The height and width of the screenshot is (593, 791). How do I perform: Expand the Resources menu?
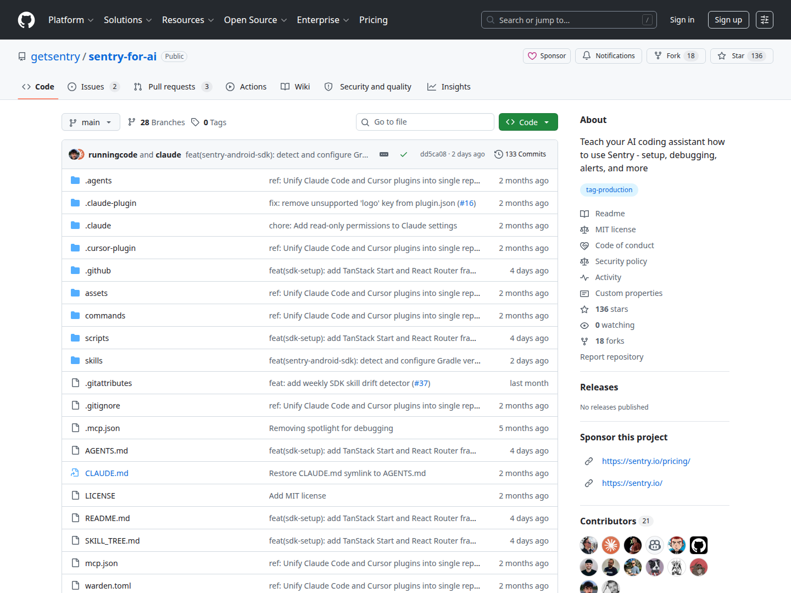coord(188,20)
